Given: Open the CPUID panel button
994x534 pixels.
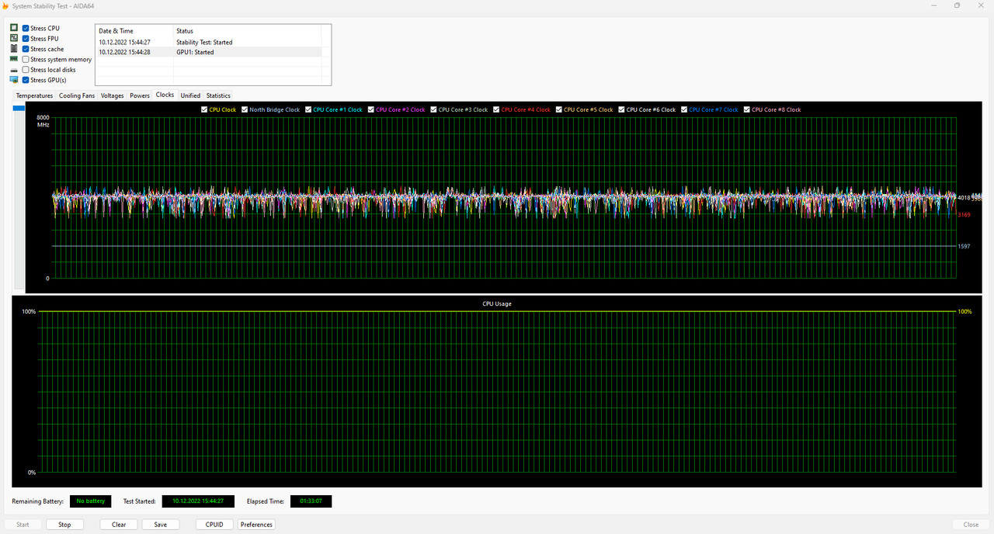Looking at the screenshot, I should point(214,525).
